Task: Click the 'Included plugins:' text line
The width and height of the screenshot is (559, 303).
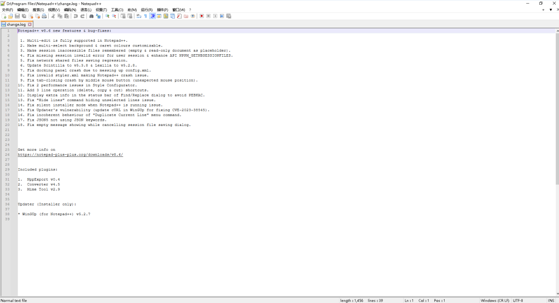Action: [37, 170]
